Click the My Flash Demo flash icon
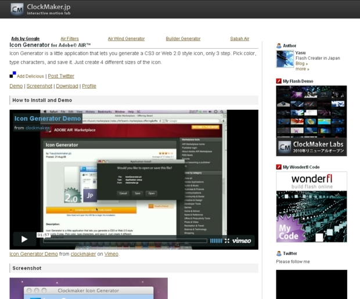 pyautogui.click(x=279, y=81)
